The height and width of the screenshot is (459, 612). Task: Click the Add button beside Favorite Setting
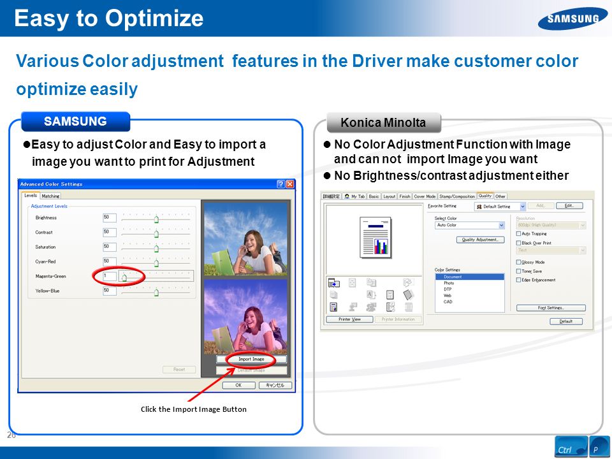[x=541, y=206]
